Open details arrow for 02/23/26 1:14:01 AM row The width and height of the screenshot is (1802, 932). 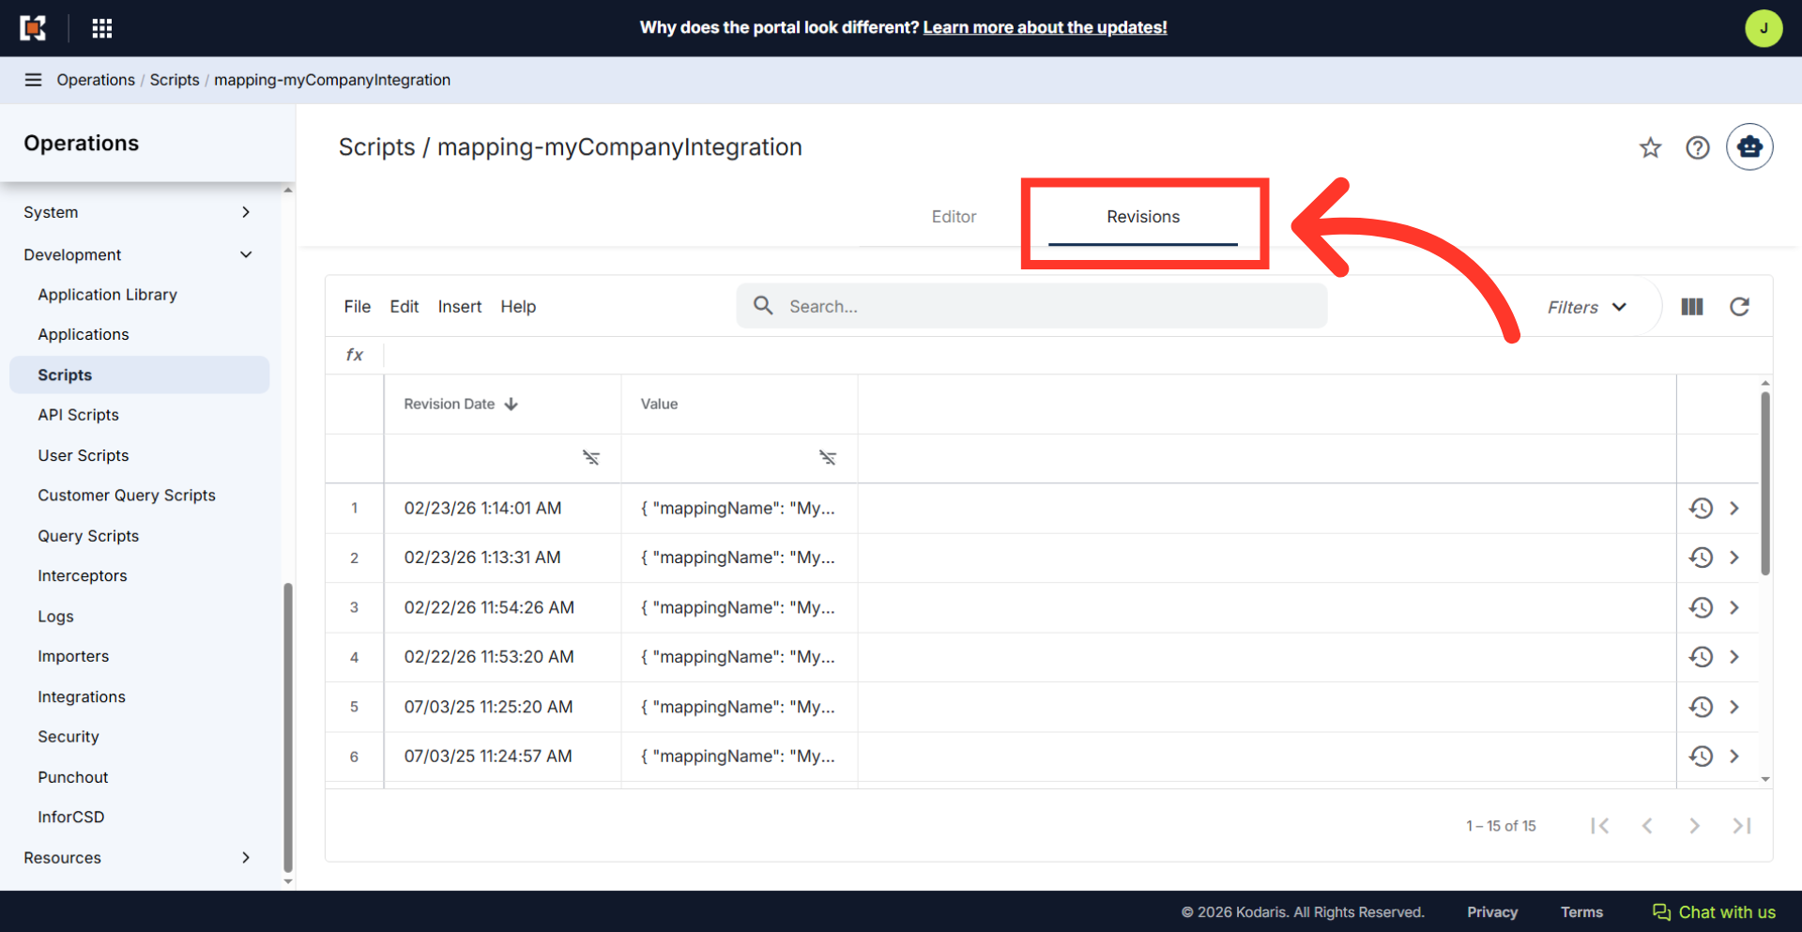(x=1734, y=508)
